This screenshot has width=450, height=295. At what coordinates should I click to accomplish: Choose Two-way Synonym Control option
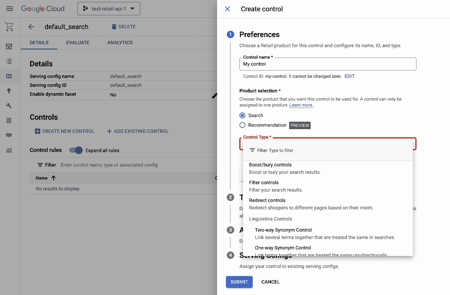(x=328, y=234)
